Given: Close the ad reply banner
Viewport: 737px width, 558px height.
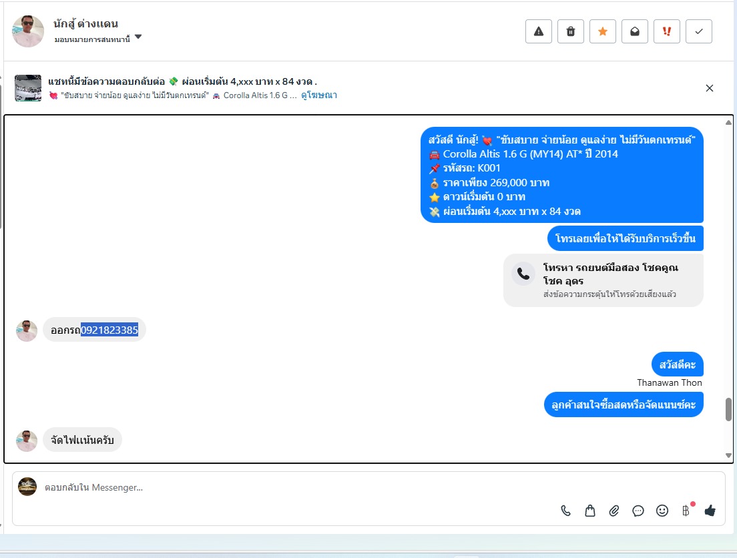Looking at the screenshot, I should pyautogui.click(x=709, y=88).
